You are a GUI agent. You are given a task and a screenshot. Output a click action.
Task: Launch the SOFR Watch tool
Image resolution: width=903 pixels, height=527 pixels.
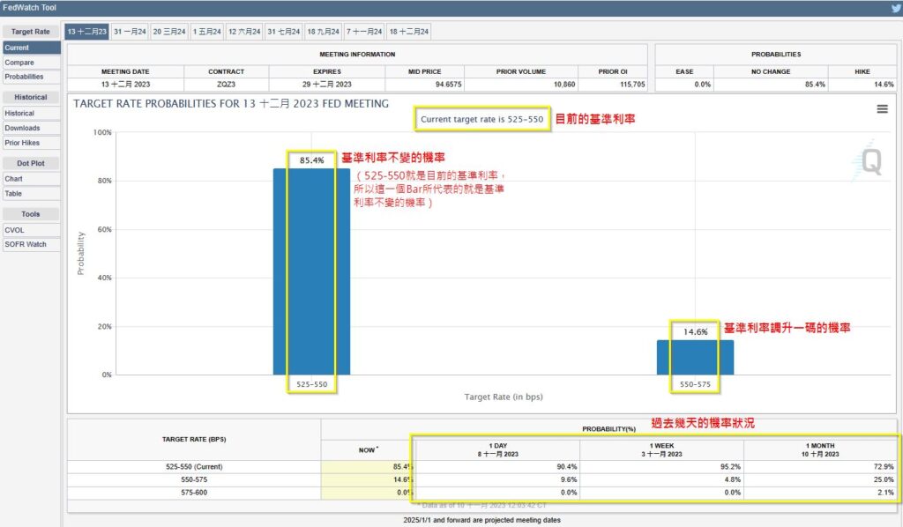[31, 244]
